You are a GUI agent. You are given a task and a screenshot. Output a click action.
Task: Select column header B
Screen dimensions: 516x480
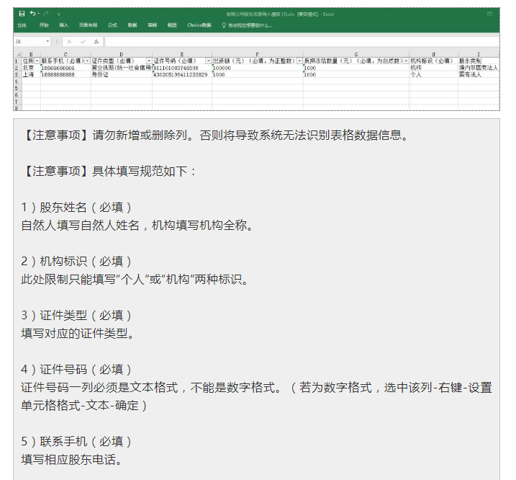click(x=31, y=54)
